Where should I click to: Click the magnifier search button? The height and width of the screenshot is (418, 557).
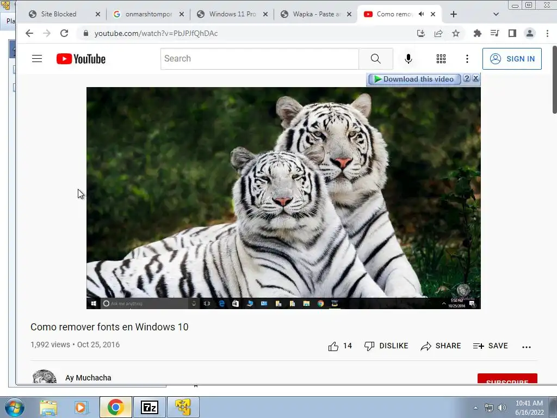[376, 59]
